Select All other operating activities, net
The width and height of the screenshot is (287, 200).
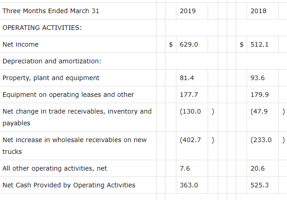point(54,168)
